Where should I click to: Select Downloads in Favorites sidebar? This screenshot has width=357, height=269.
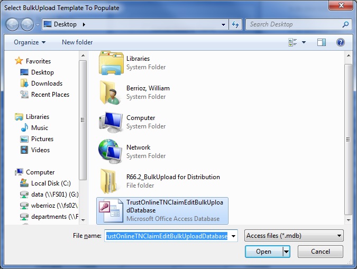pyautogui.click(x=47, y=84)
